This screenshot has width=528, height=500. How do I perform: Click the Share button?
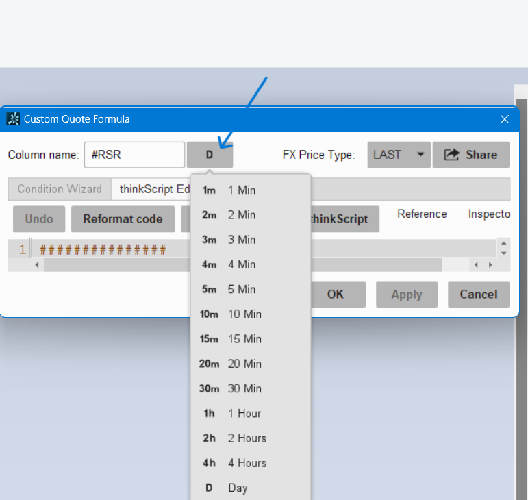click(x=471, y=155)
